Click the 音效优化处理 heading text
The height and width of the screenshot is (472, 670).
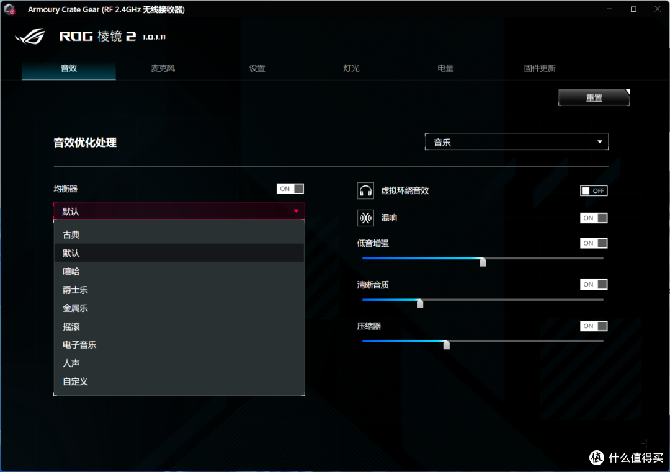85,143
